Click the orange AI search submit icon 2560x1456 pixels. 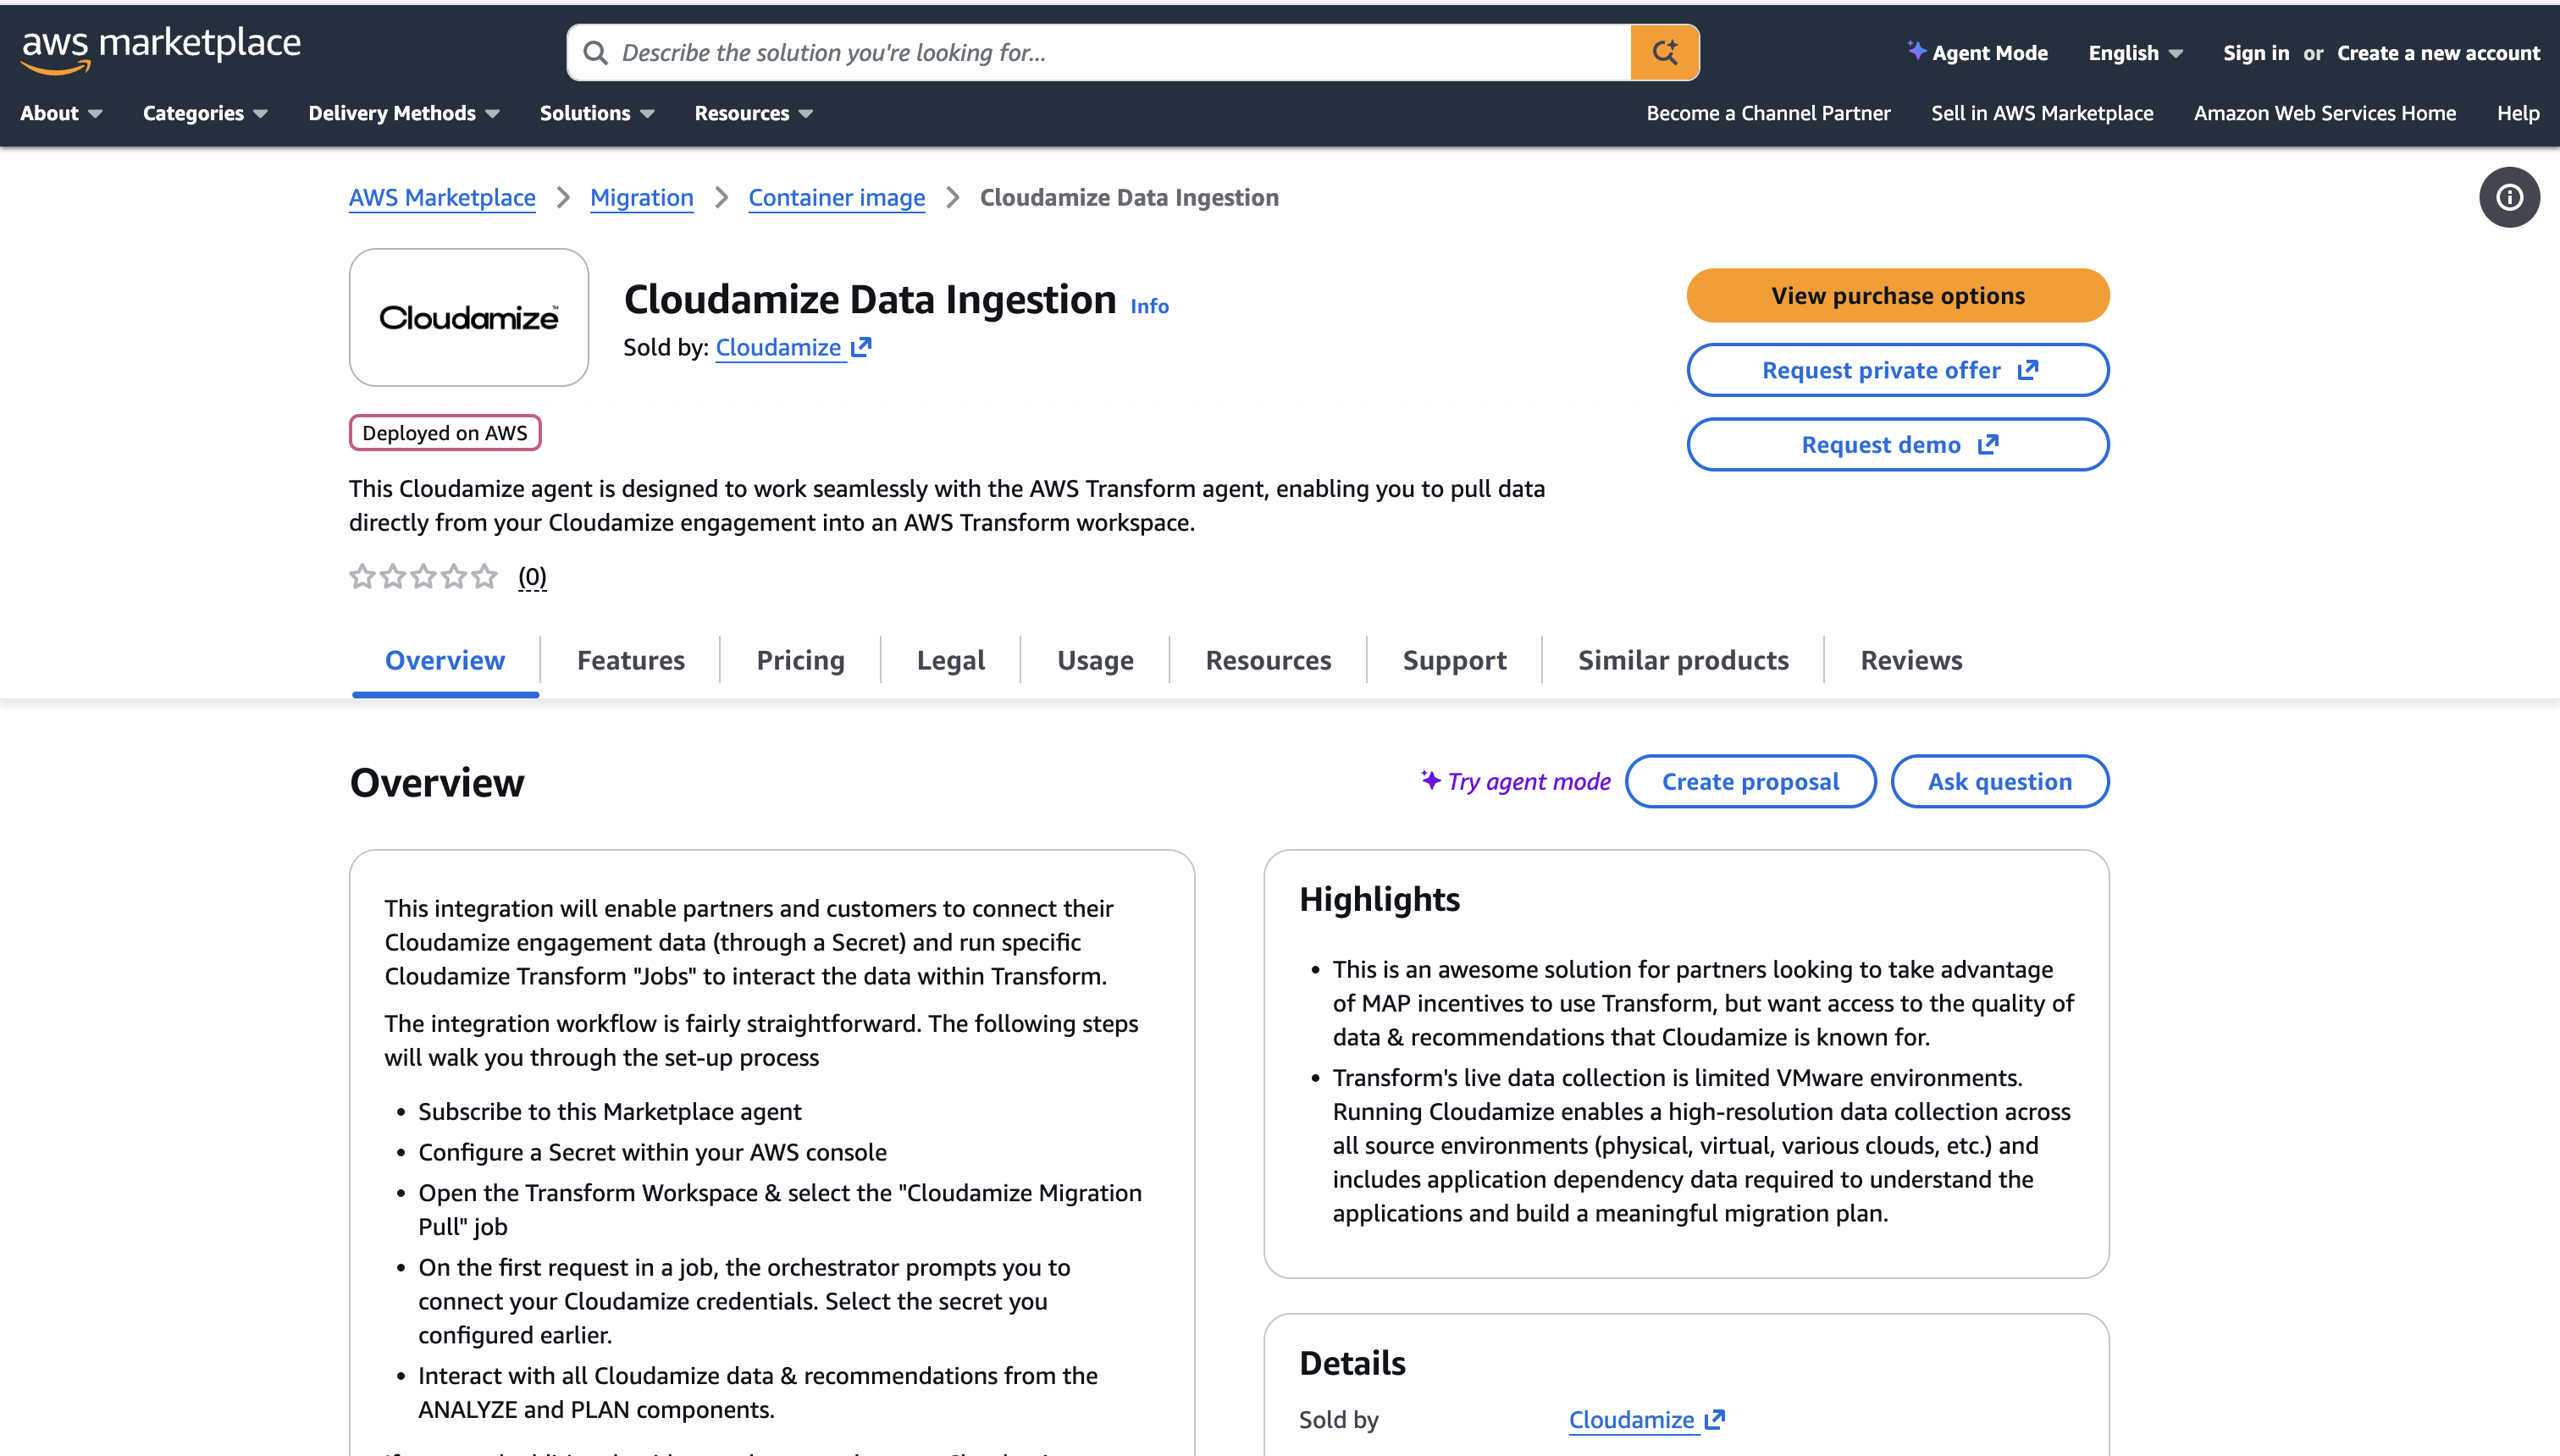pos(1664,52)
